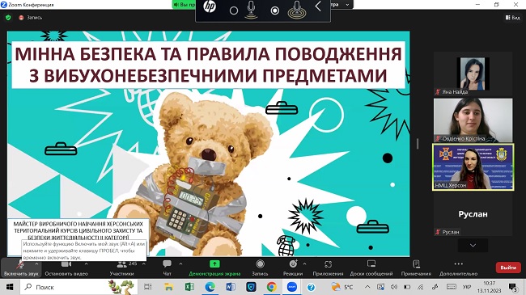This screenshot has width=526, height=295.
Task: Start recording with the Запись toolbar icon
Action: coord(260,264)
